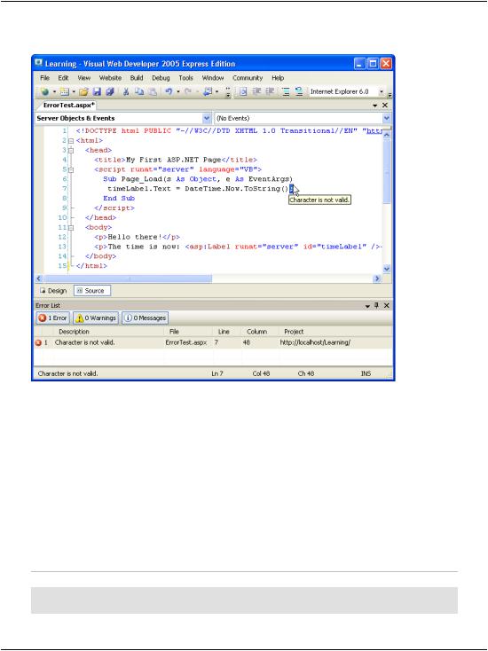Screen dimensions: 488x651
Task: Close the Error List panel
Action: pyautogui.click(x=386, y=306)
